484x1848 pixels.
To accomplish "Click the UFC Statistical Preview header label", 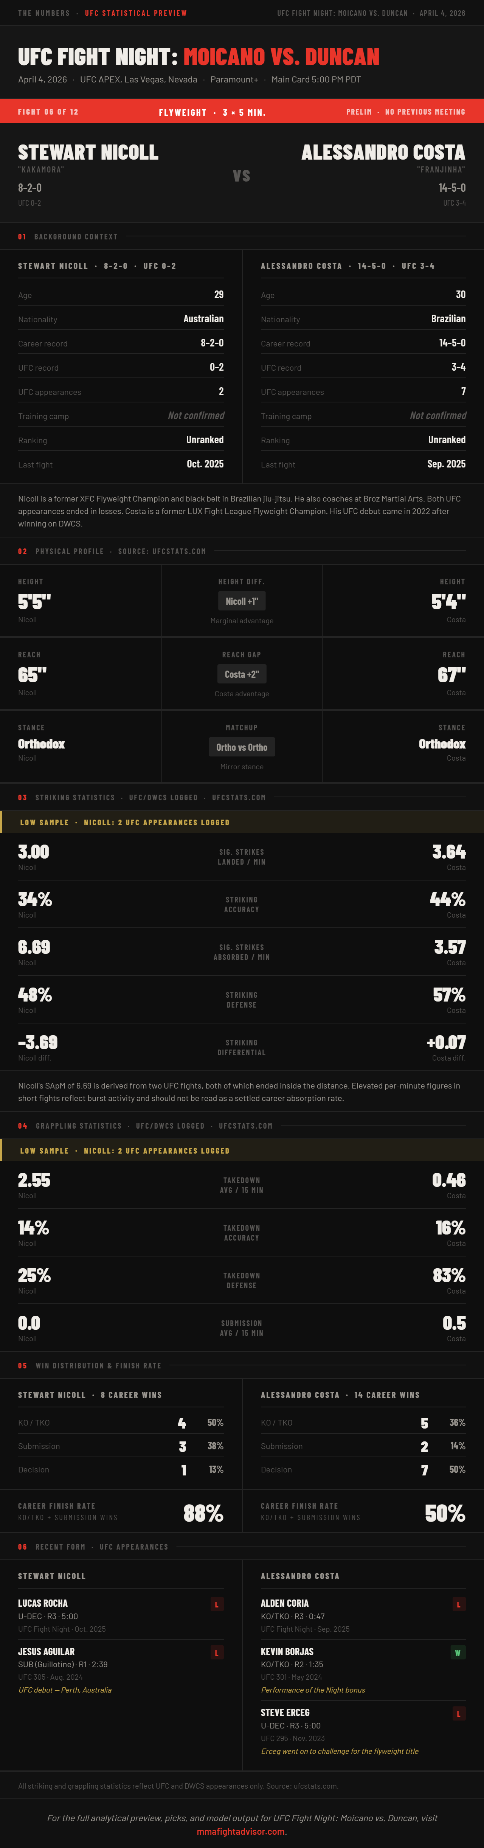I will coord(135,13).
